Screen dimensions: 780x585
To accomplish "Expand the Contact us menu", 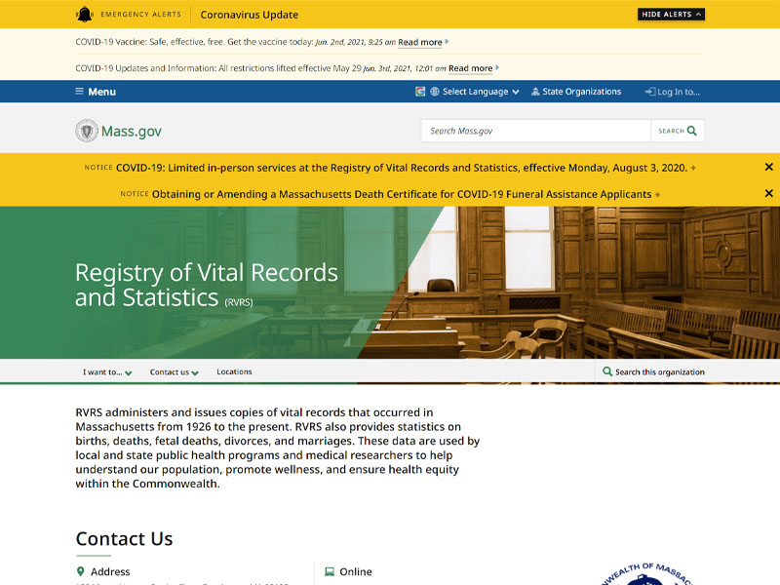I will click(x=174, y=371).
